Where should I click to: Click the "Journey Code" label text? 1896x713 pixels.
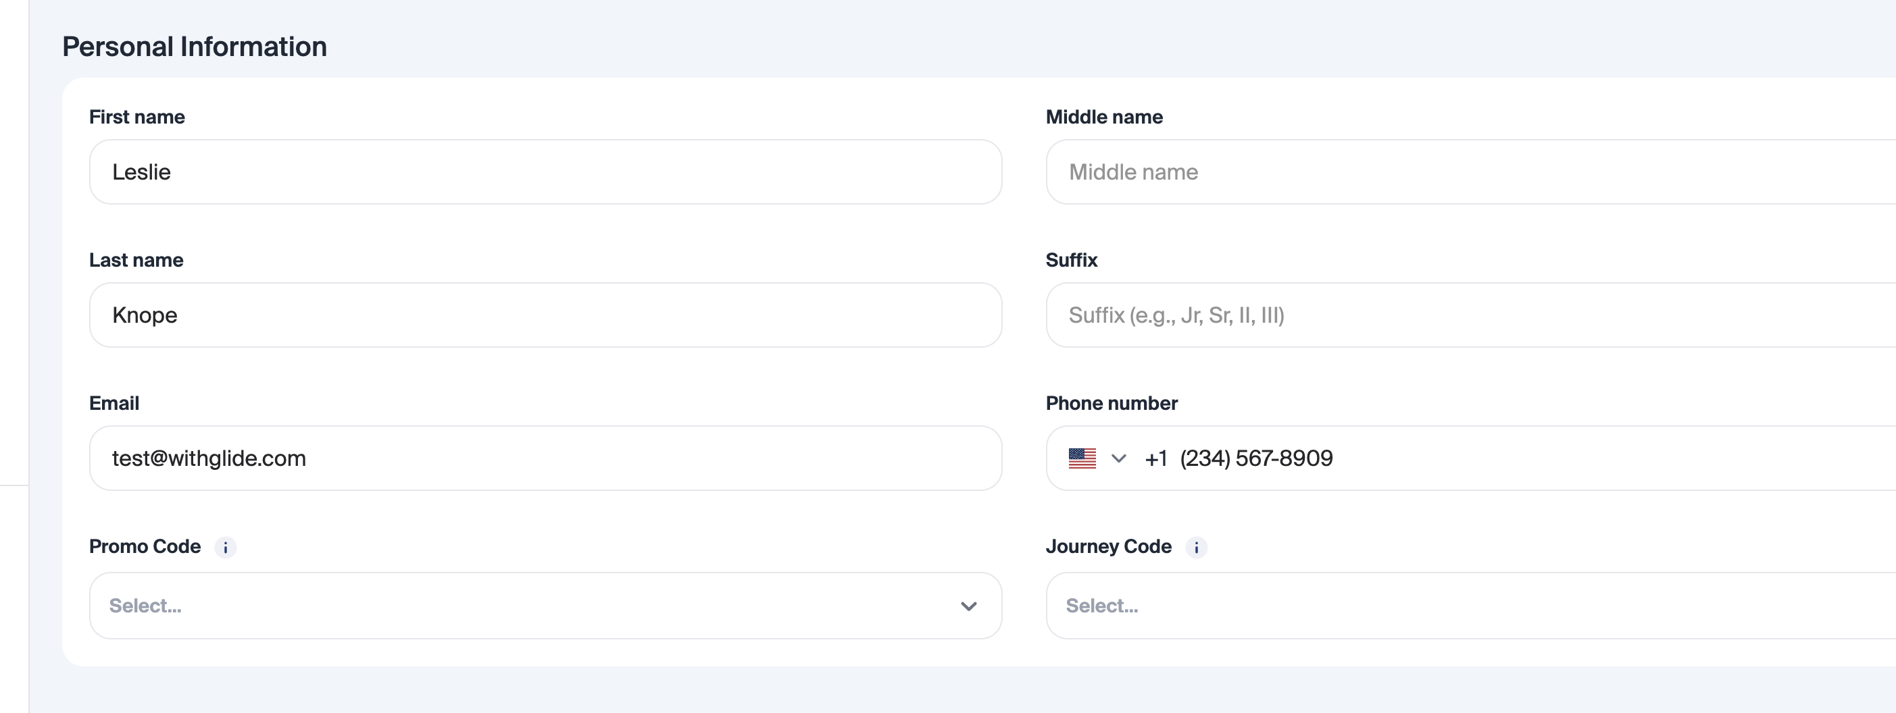pos(1108,547)
